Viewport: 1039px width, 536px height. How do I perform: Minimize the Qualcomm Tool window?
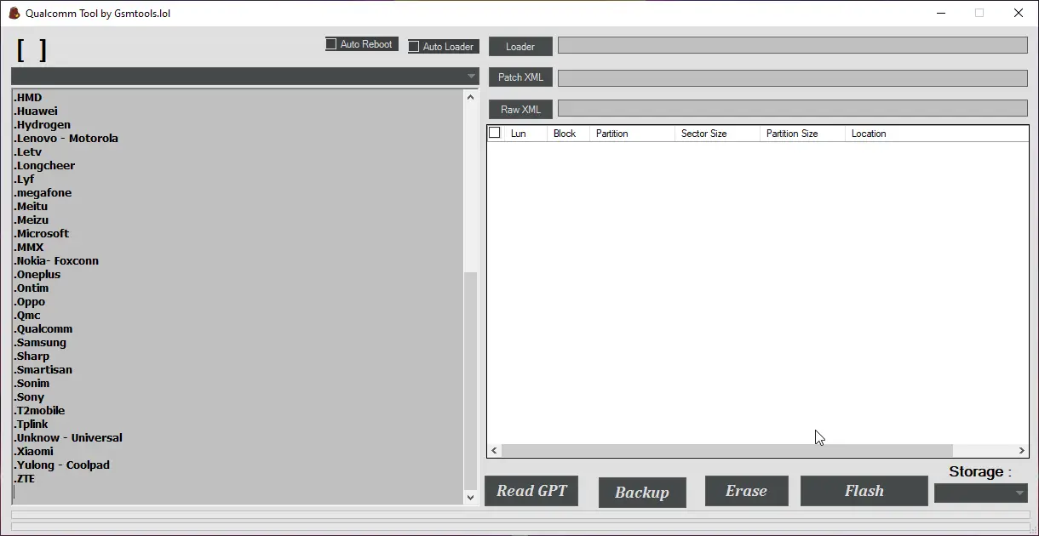click(x=941, y=13)
